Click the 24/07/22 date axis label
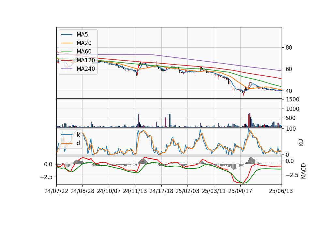 [x=56, y=191]
